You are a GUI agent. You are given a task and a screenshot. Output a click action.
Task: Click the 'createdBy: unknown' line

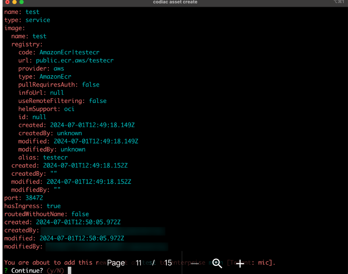click(50, 133)
